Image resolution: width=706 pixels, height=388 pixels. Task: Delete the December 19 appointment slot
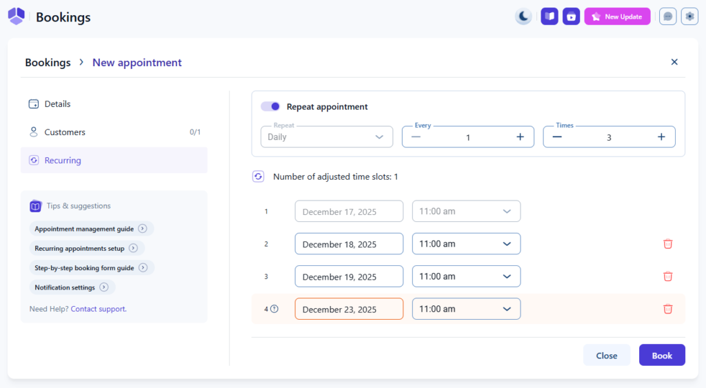tap(667, 276)
